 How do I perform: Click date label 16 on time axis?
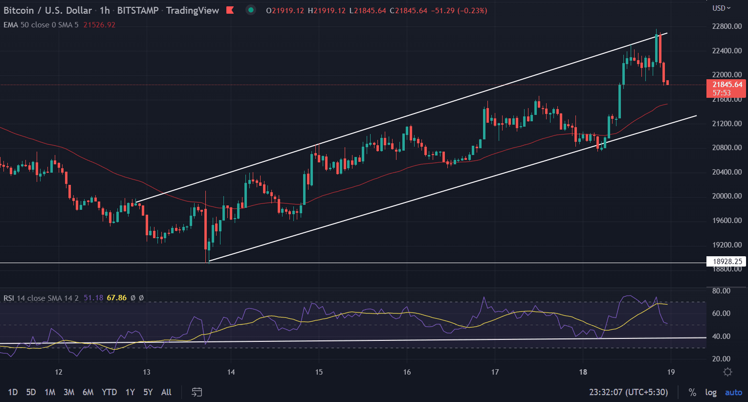click(407, 372)
